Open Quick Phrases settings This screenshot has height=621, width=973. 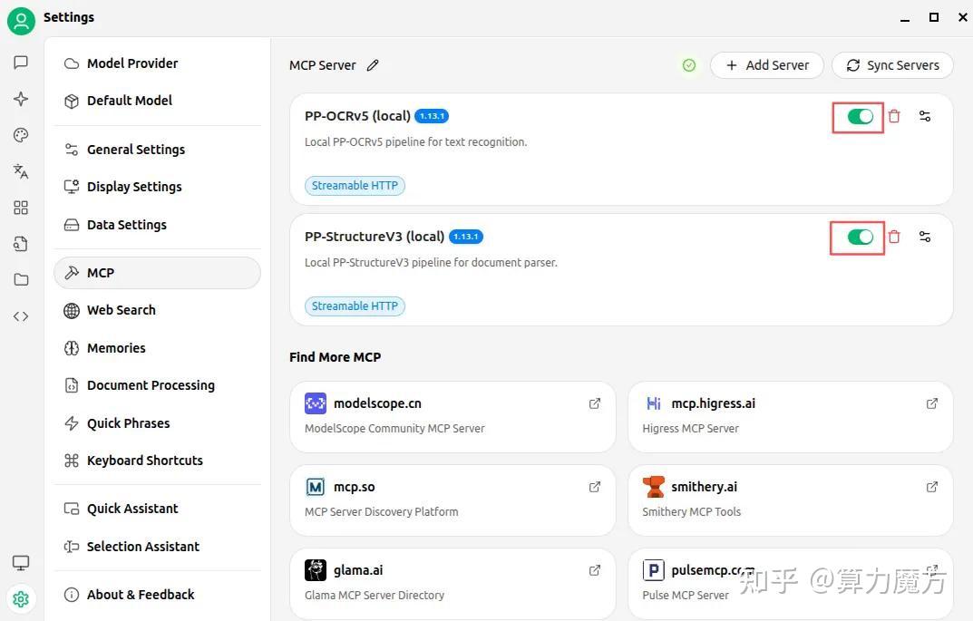[157, 423]
